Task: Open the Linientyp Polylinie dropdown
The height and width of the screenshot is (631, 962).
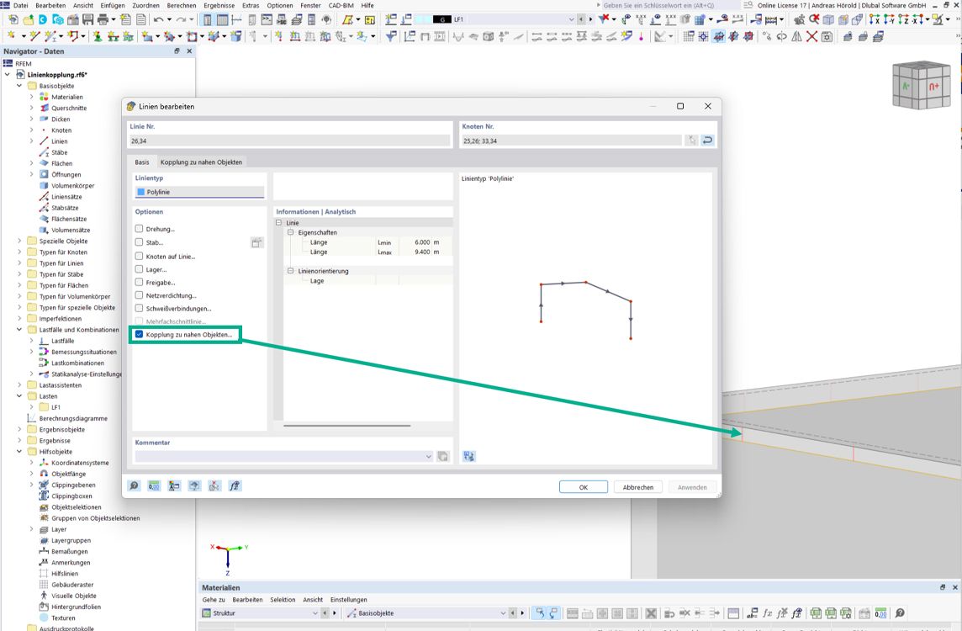Action: (x=200, y=192)
